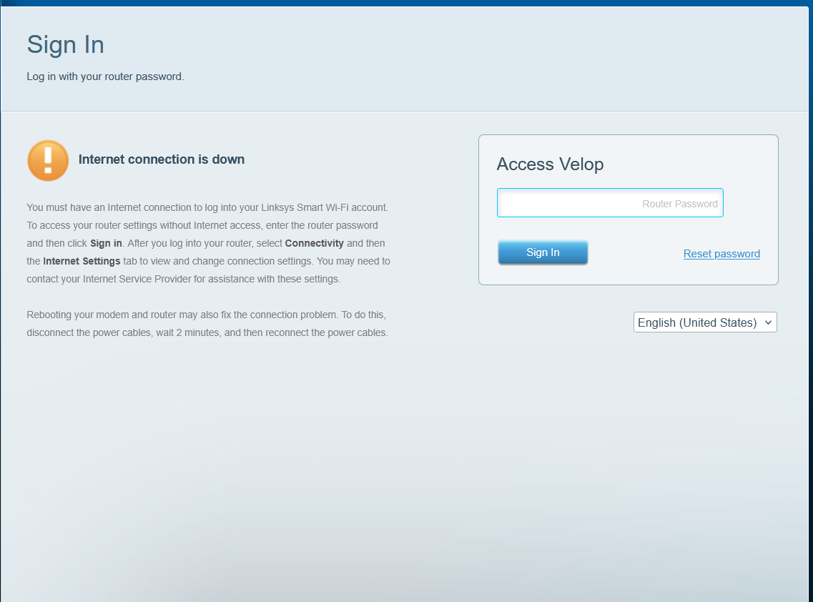The width and height of the screenshot is (813, 602).
Task: Select the 'Internet connection is down' heading
Action: (162, 159)
